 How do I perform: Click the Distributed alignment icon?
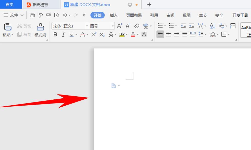[x=193, y=34]
